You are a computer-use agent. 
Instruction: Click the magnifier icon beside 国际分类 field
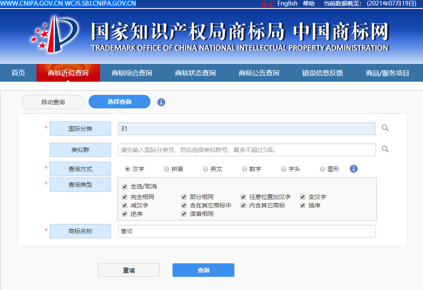(385, 128)
